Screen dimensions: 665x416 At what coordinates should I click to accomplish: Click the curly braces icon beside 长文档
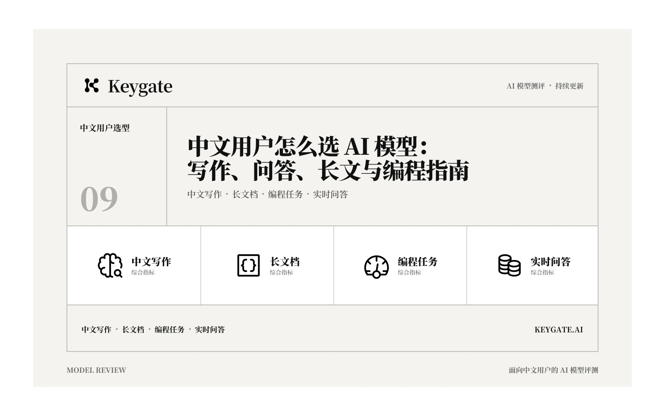point(249,265)
